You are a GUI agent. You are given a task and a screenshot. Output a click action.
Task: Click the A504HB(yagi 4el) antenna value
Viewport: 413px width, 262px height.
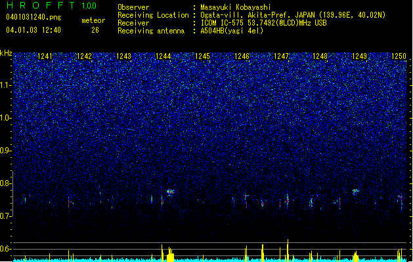[232, 31]
